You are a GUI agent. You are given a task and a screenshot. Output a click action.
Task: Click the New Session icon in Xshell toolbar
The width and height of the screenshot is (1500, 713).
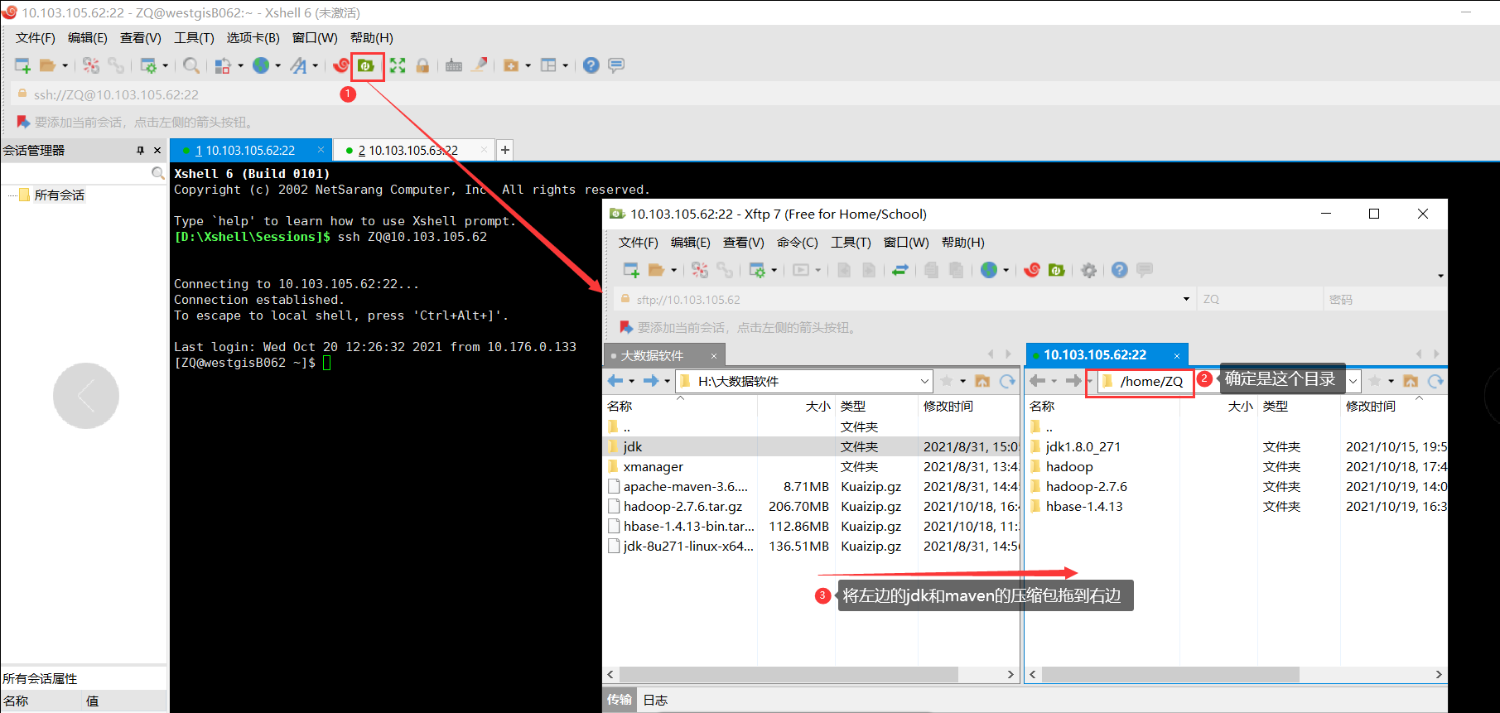[22, 65]
